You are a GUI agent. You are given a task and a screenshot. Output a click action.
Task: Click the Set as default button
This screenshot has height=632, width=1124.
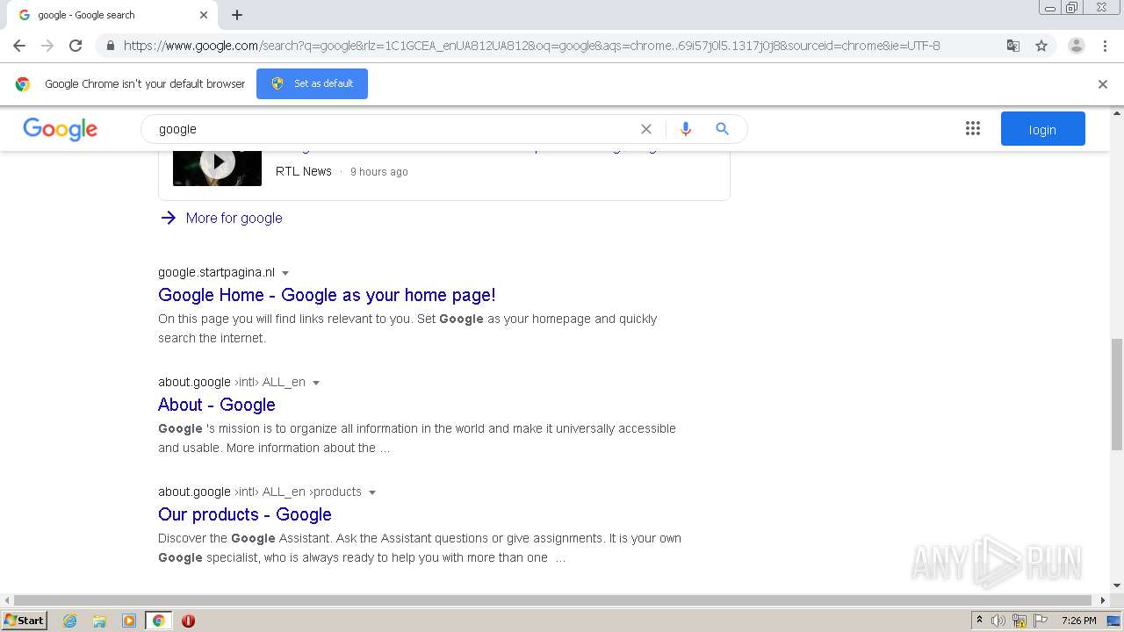coord(312,83)
